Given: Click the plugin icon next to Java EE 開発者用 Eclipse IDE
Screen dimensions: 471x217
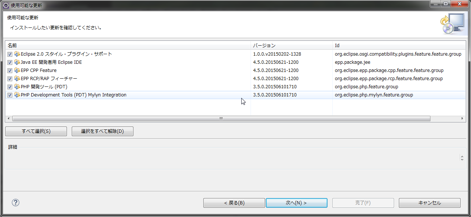Looking at the screenshot, I should [17, 62].
